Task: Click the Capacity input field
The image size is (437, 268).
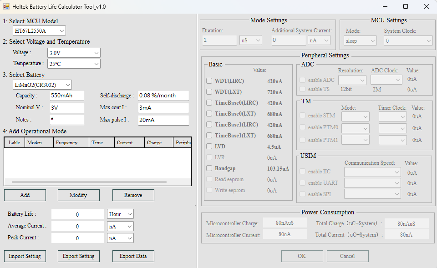Action: click(67, 96)
